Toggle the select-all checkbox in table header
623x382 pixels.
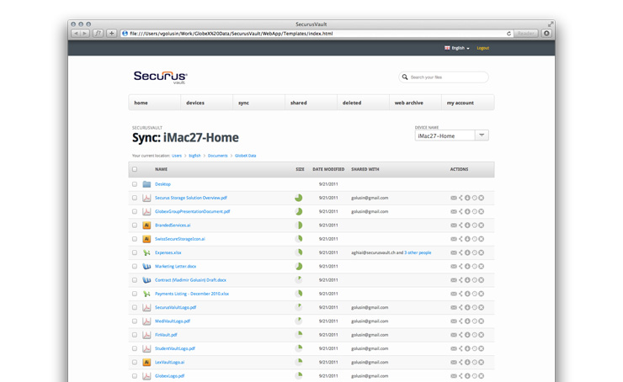(135, 169)
